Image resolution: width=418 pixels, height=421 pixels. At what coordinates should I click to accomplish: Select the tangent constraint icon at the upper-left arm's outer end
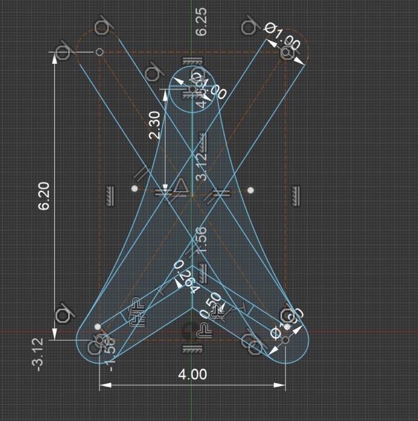pyautogui.click(x=104, y=25)
